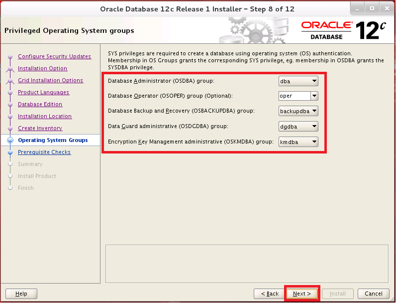Image resolution: width=396 pixels, height=303 pixels.
Task: Click the oper text field of OSOPER combo
Action: (x=295, y=96)
